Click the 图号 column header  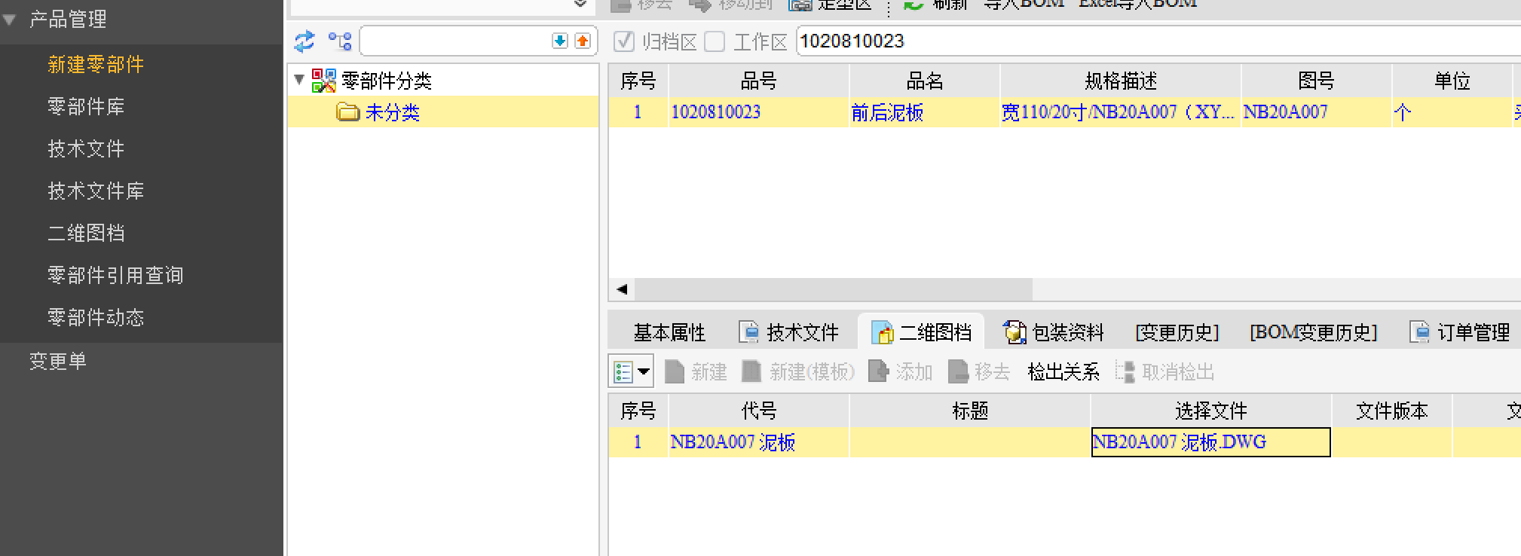pyautogui.click(x=1317, y=81)
